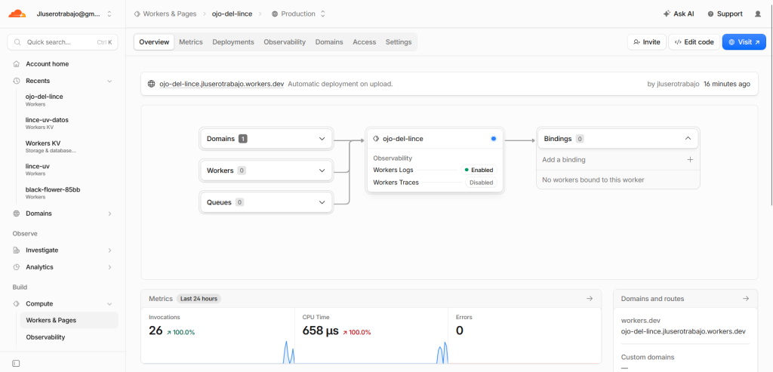Screen dimensions: 773x372
Task: Switch to the Deployments tab
Action: [233, 42]
